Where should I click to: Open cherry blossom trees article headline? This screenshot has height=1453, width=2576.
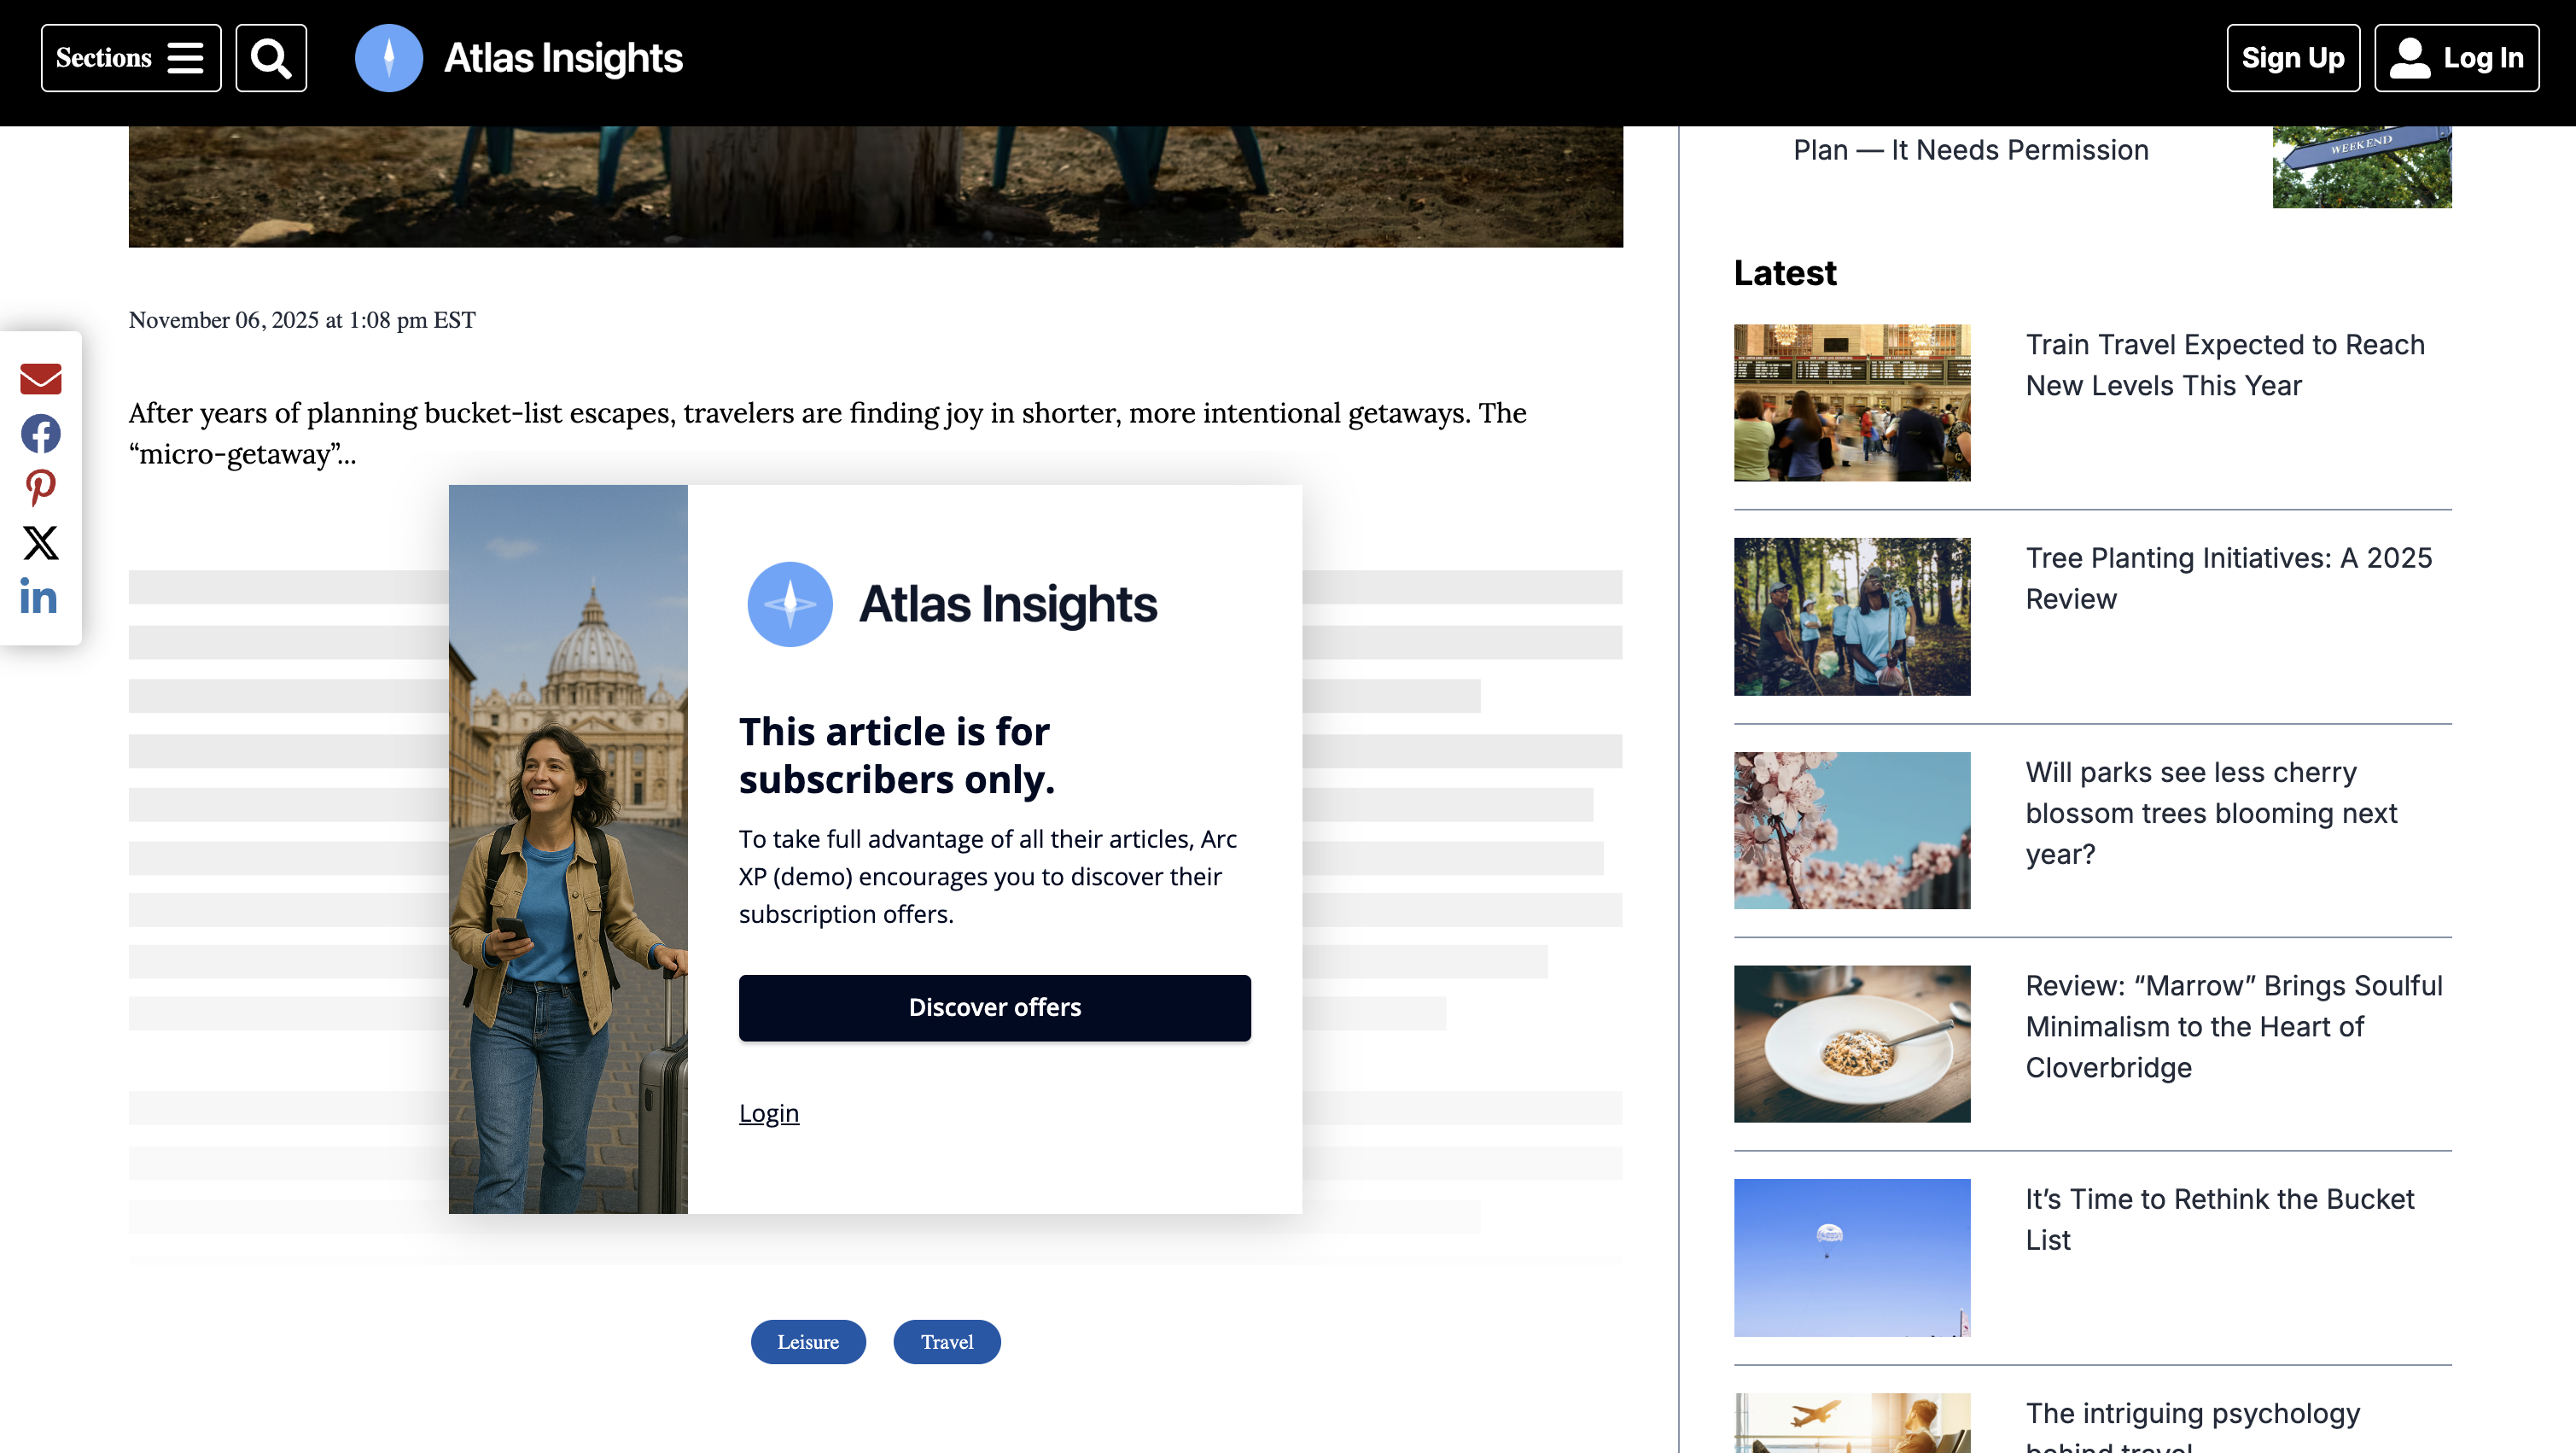2210,813
